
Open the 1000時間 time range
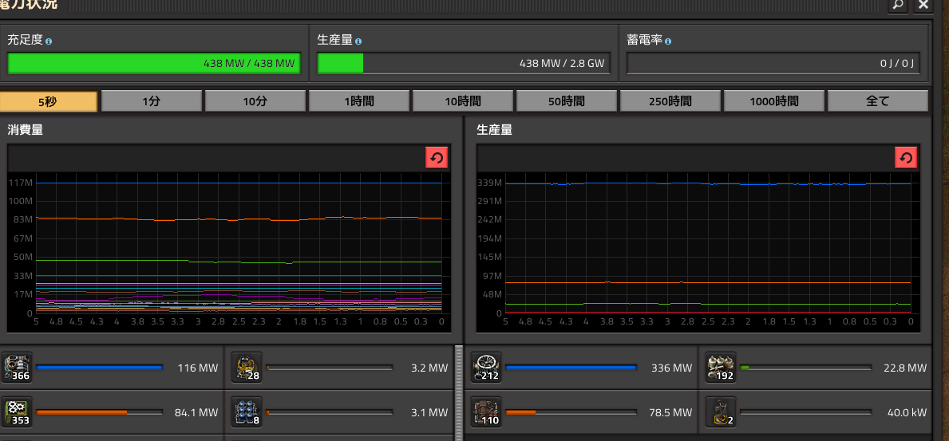coord(774,101)
